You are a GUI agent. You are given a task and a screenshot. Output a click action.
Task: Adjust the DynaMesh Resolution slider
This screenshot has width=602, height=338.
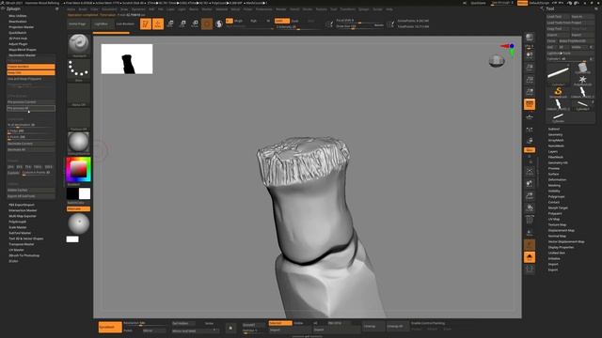144,324
